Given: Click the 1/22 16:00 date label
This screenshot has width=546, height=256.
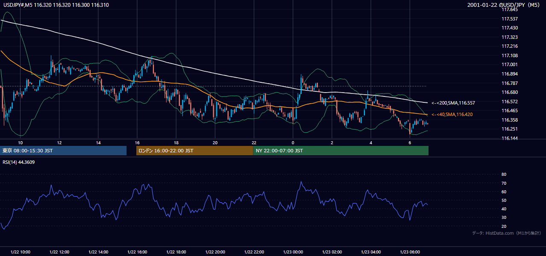Looking at the screenshot, I should point(137,252).
